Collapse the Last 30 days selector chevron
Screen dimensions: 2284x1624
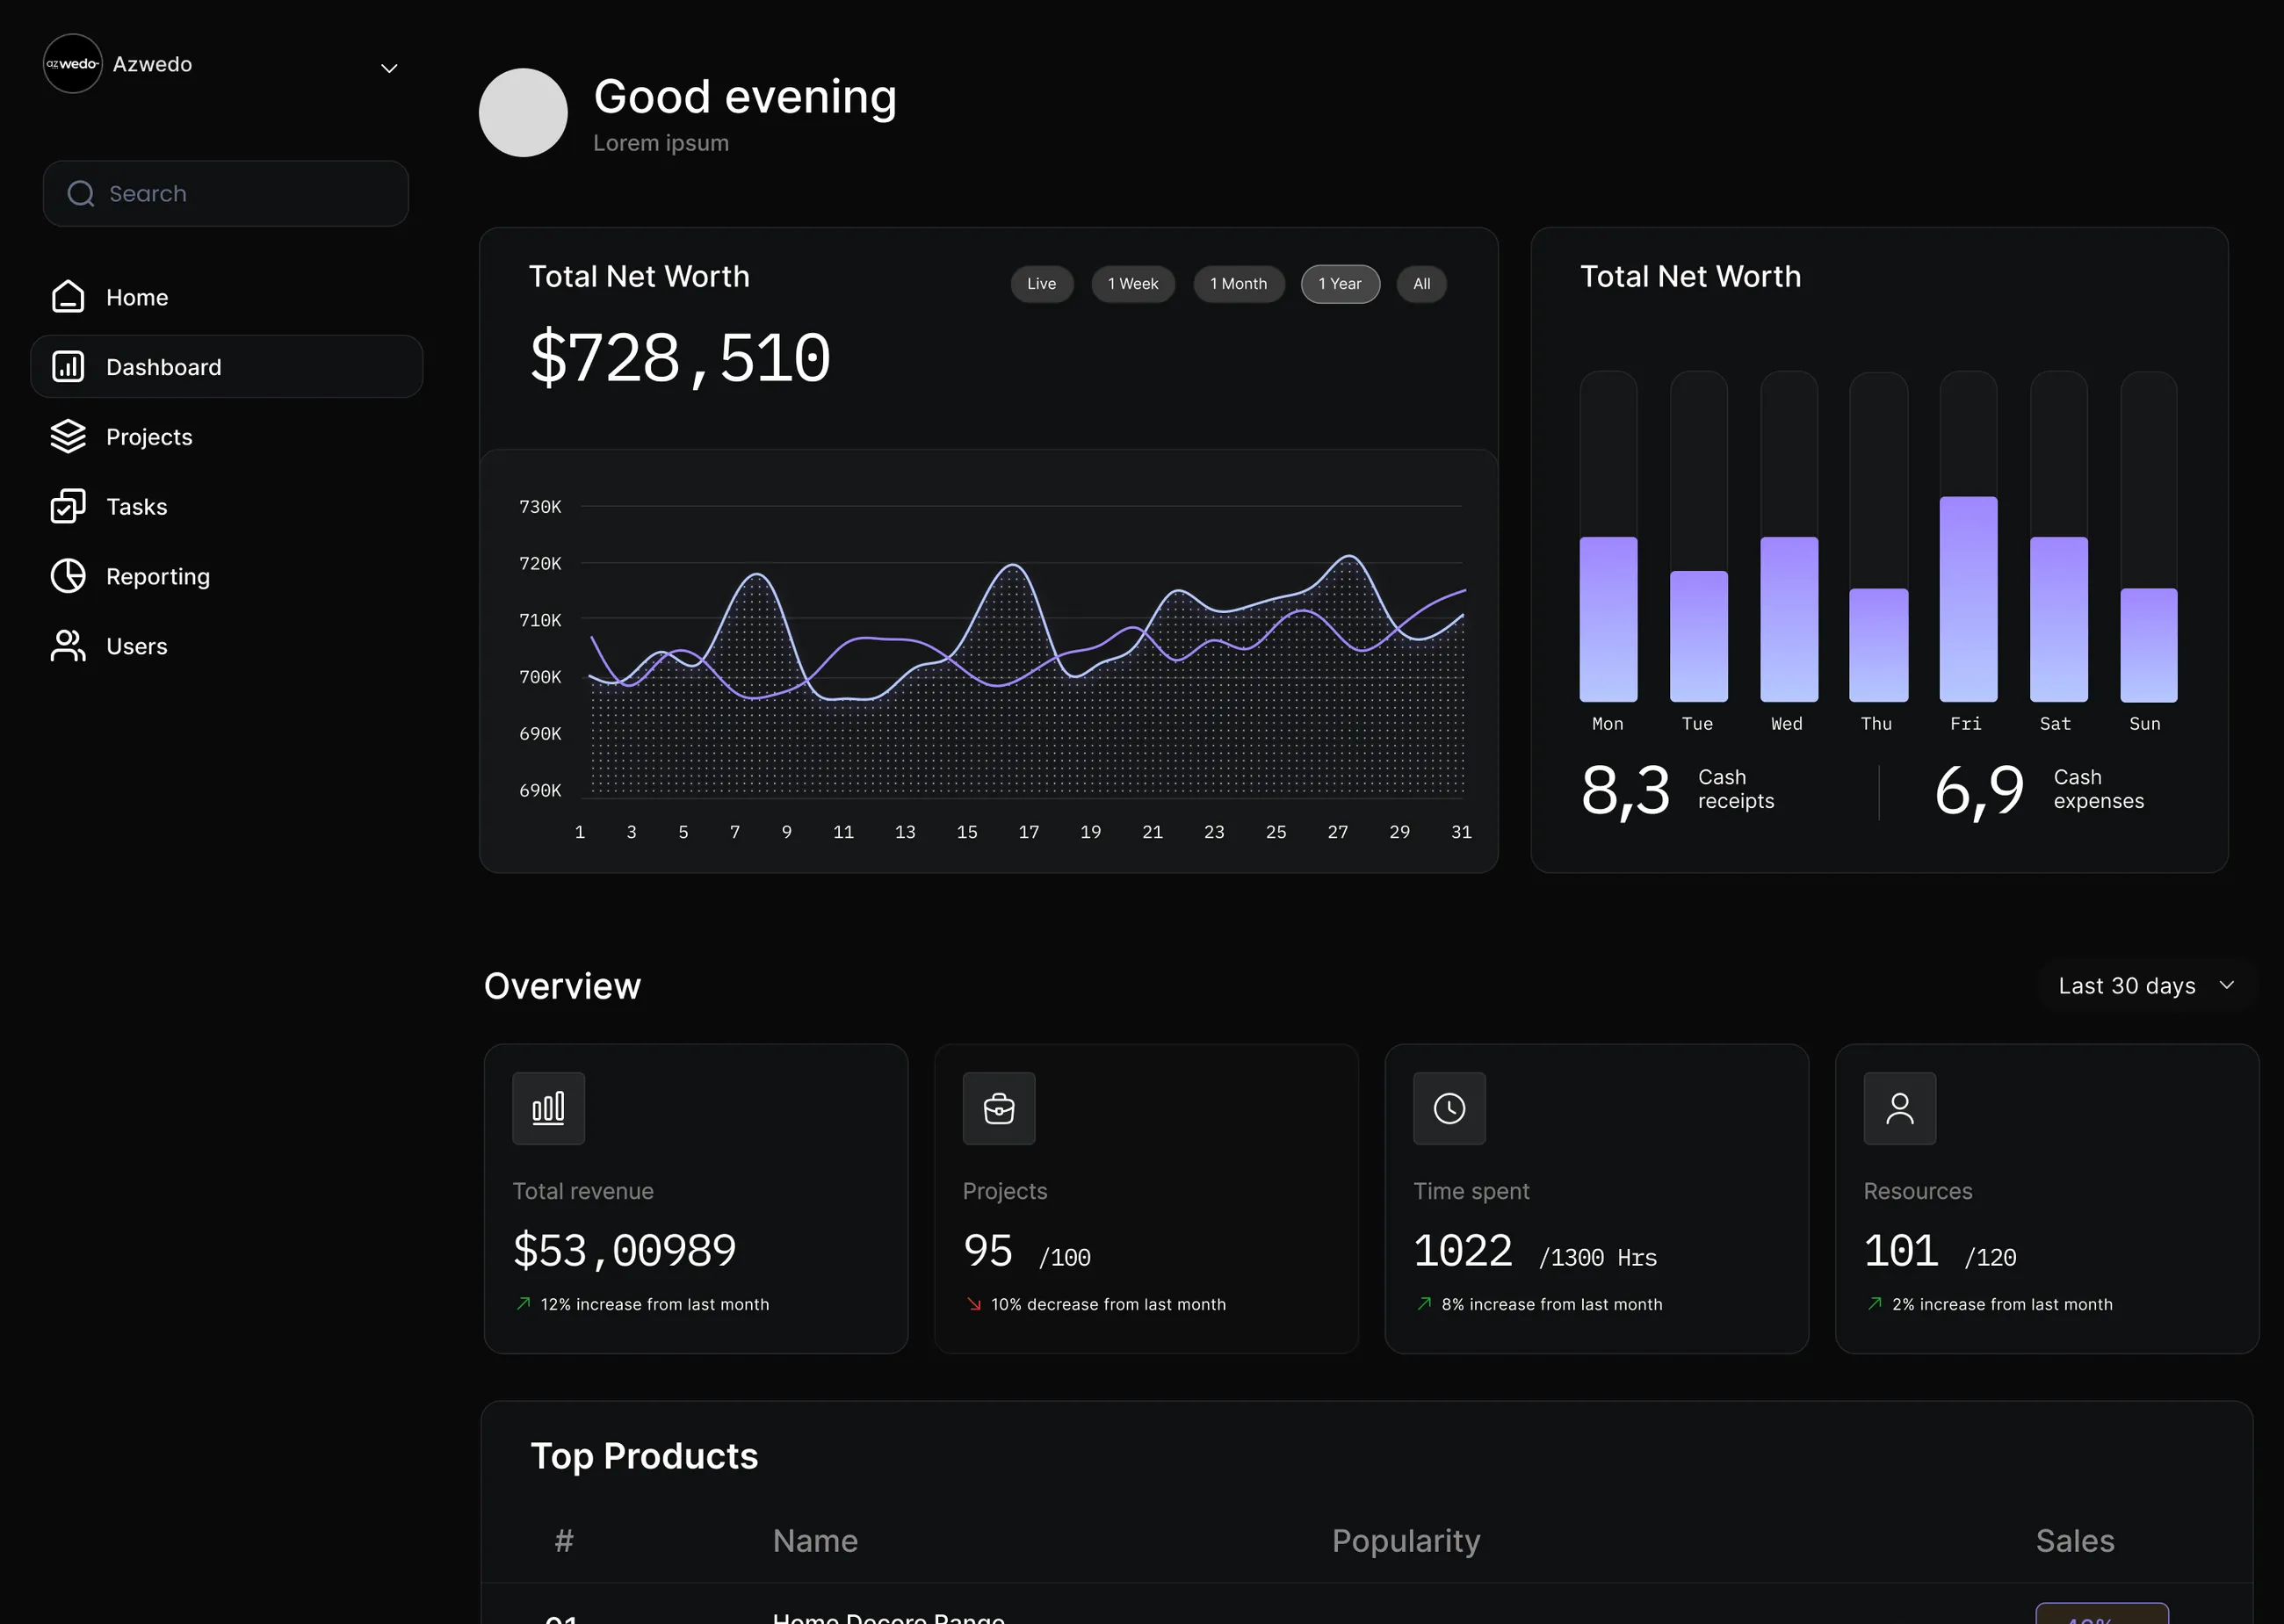point(2227,985)
